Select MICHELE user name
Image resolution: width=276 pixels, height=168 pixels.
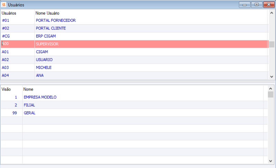tap(44, 68)
